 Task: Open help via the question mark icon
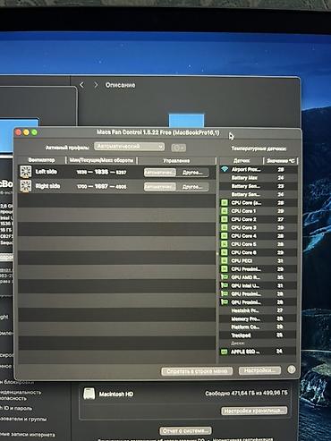tap(292, 369)
